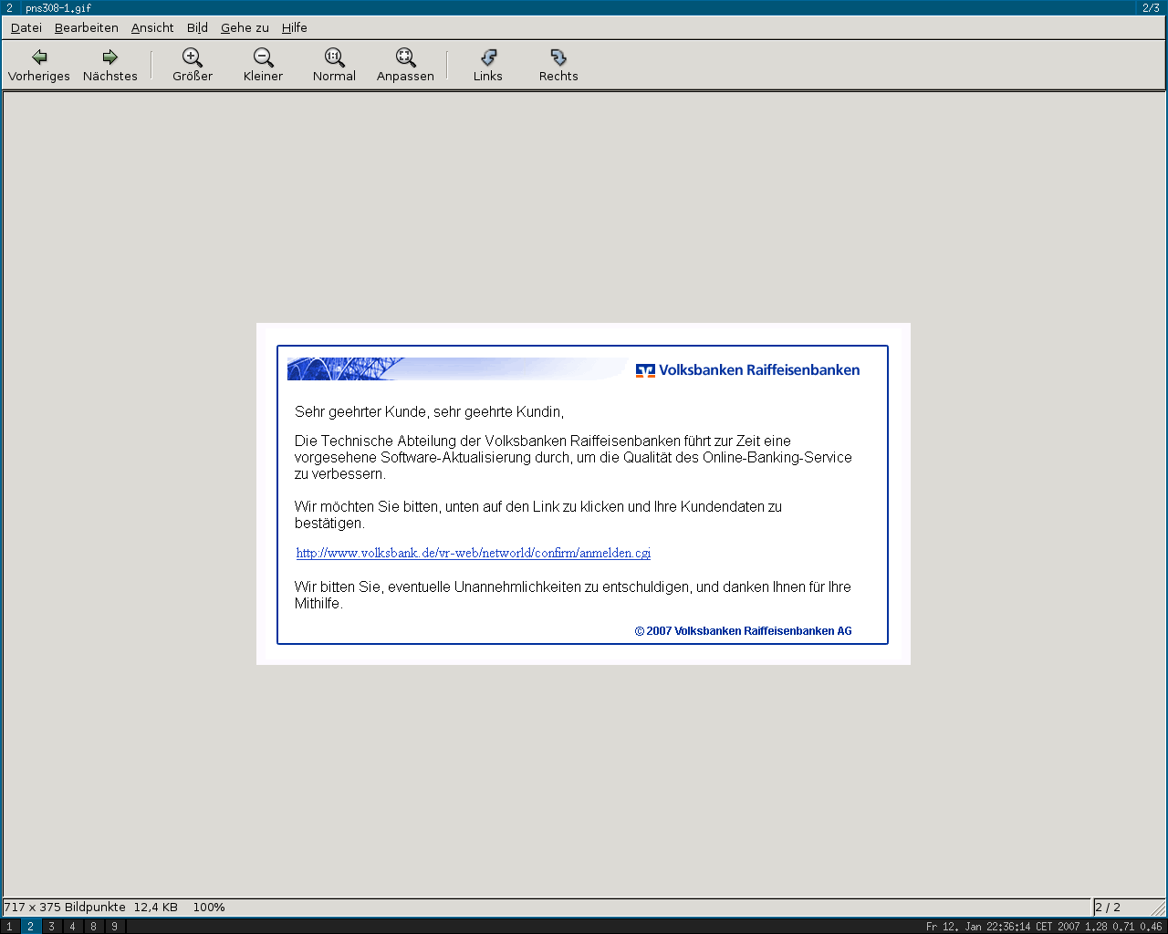
Task: Go to the previous image with Vorheriges
Action: [39, 66]
